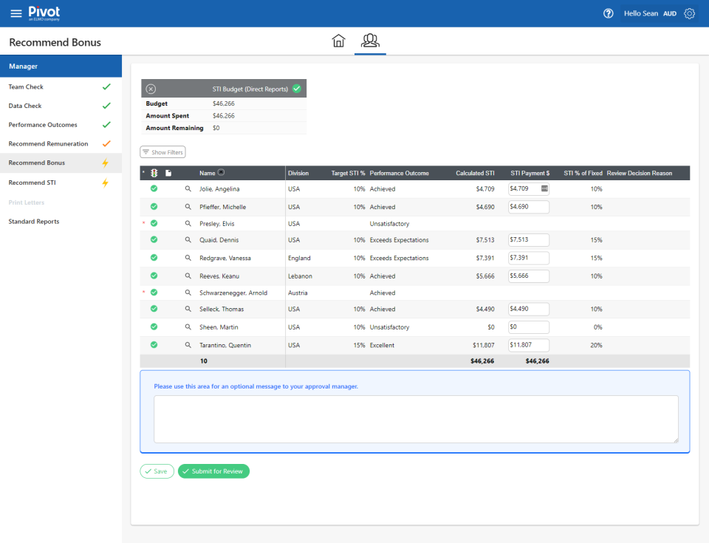The width and height of the screenshot is (709, 543).
Task: Click the sort indicator on the Name column
Action: click(x=221, y=173)
